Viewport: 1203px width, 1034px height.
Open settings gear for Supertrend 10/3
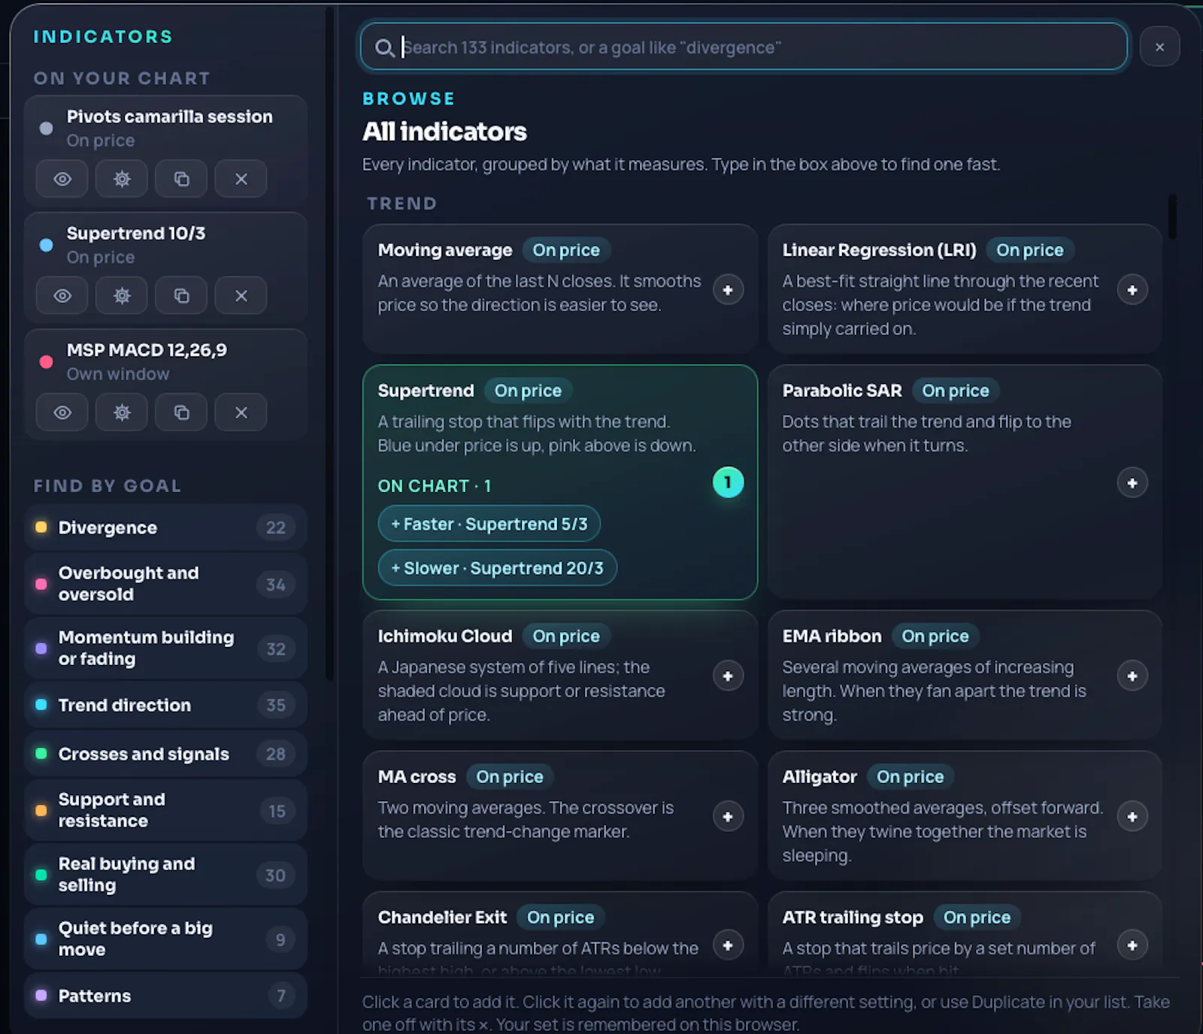coord(122,295)
